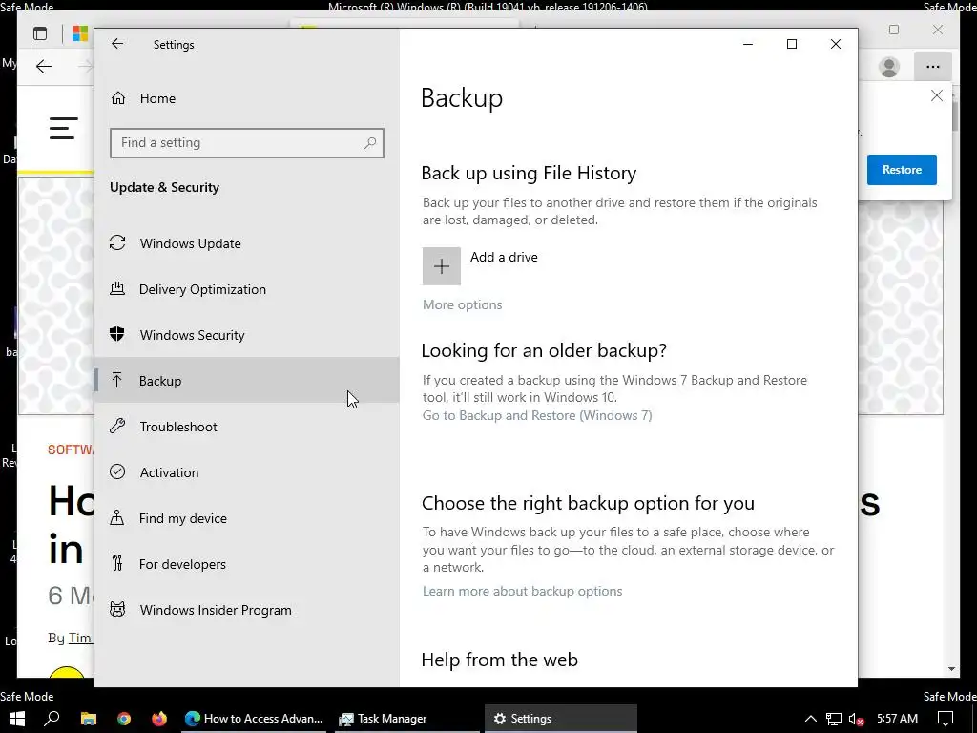Click the Windows Update refresh icon
977x733 pixels.
(x=117, y=243)
